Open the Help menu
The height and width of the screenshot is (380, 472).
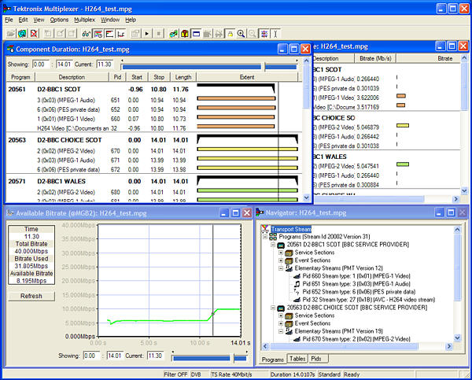[x=131, y=20]
